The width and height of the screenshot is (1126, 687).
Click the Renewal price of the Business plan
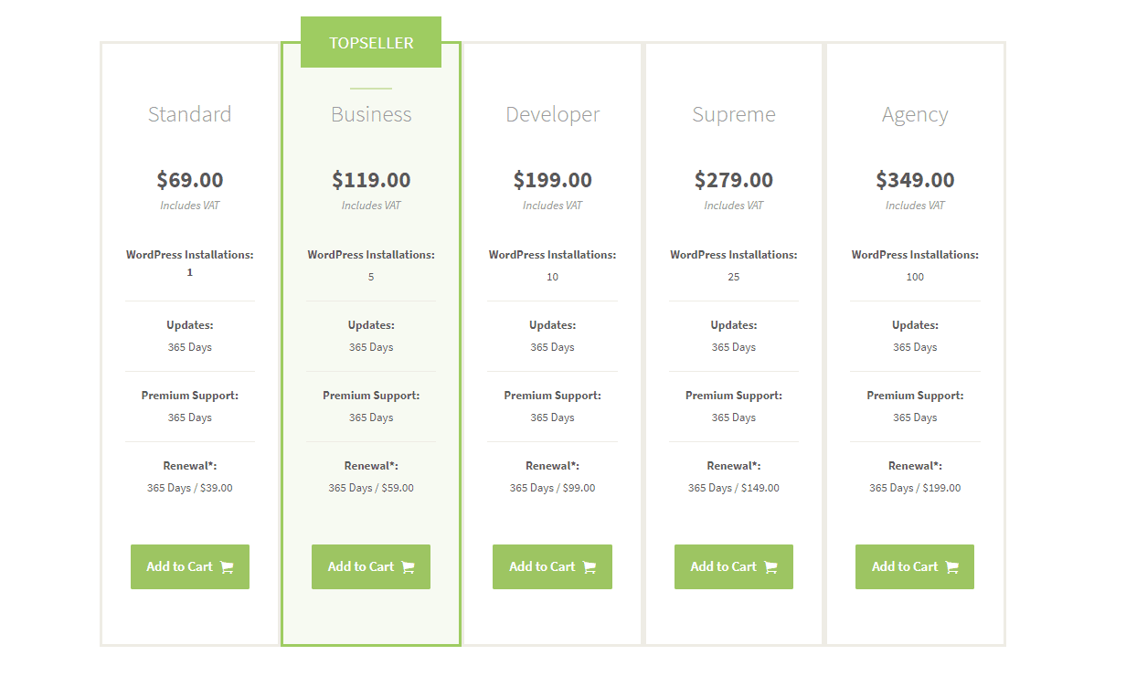[371, 487]
